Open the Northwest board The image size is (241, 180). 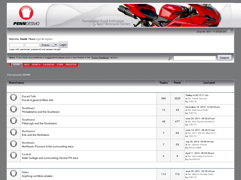pyautogui.click(x=28, y=131)
